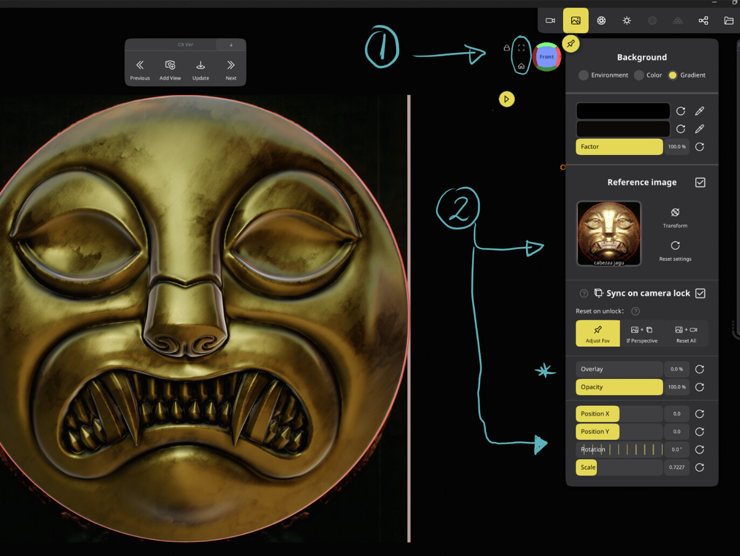Reset the Scale value
This screenshot has height=556, width=740.
[x=700, y=467]
